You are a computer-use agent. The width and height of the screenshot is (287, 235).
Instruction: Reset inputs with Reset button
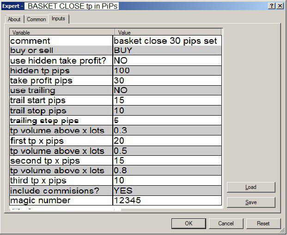(263, 223)
